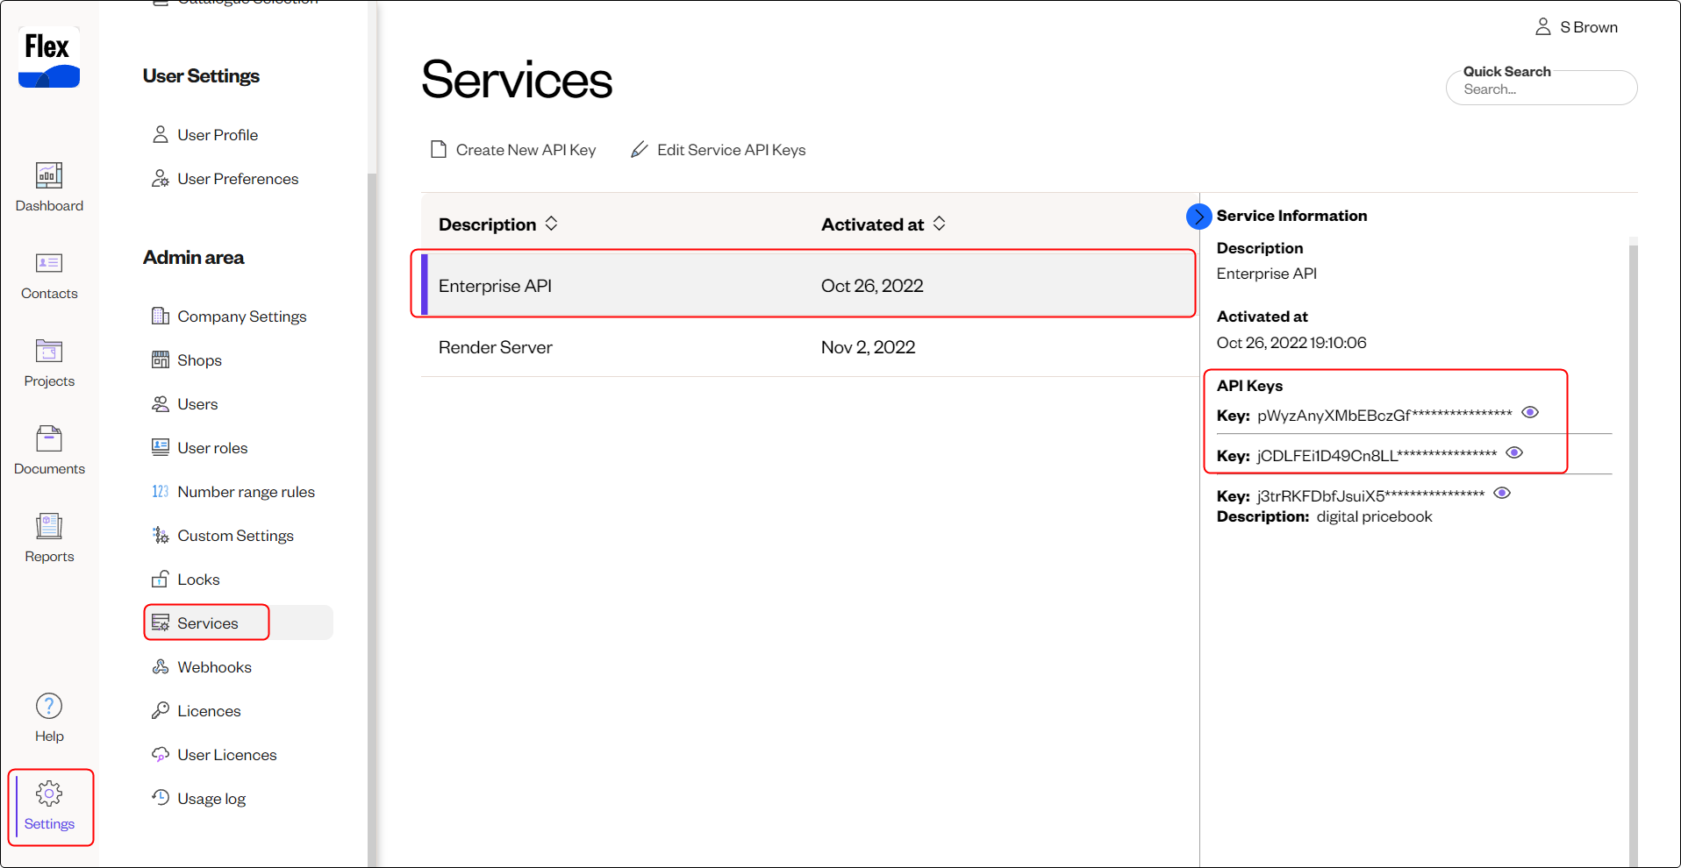Open the Dashboard icon in sidebar
Screen dimensions: 1681x868
pyautogui.click(x=49, y=176)
